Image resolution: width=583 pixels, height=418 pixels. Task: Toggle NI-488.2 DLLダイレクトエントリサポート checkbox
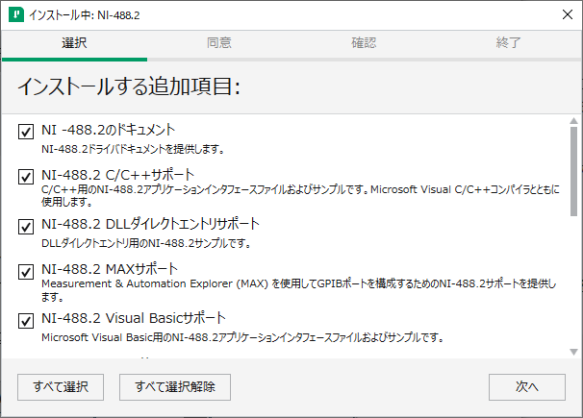tap(26, 227)
